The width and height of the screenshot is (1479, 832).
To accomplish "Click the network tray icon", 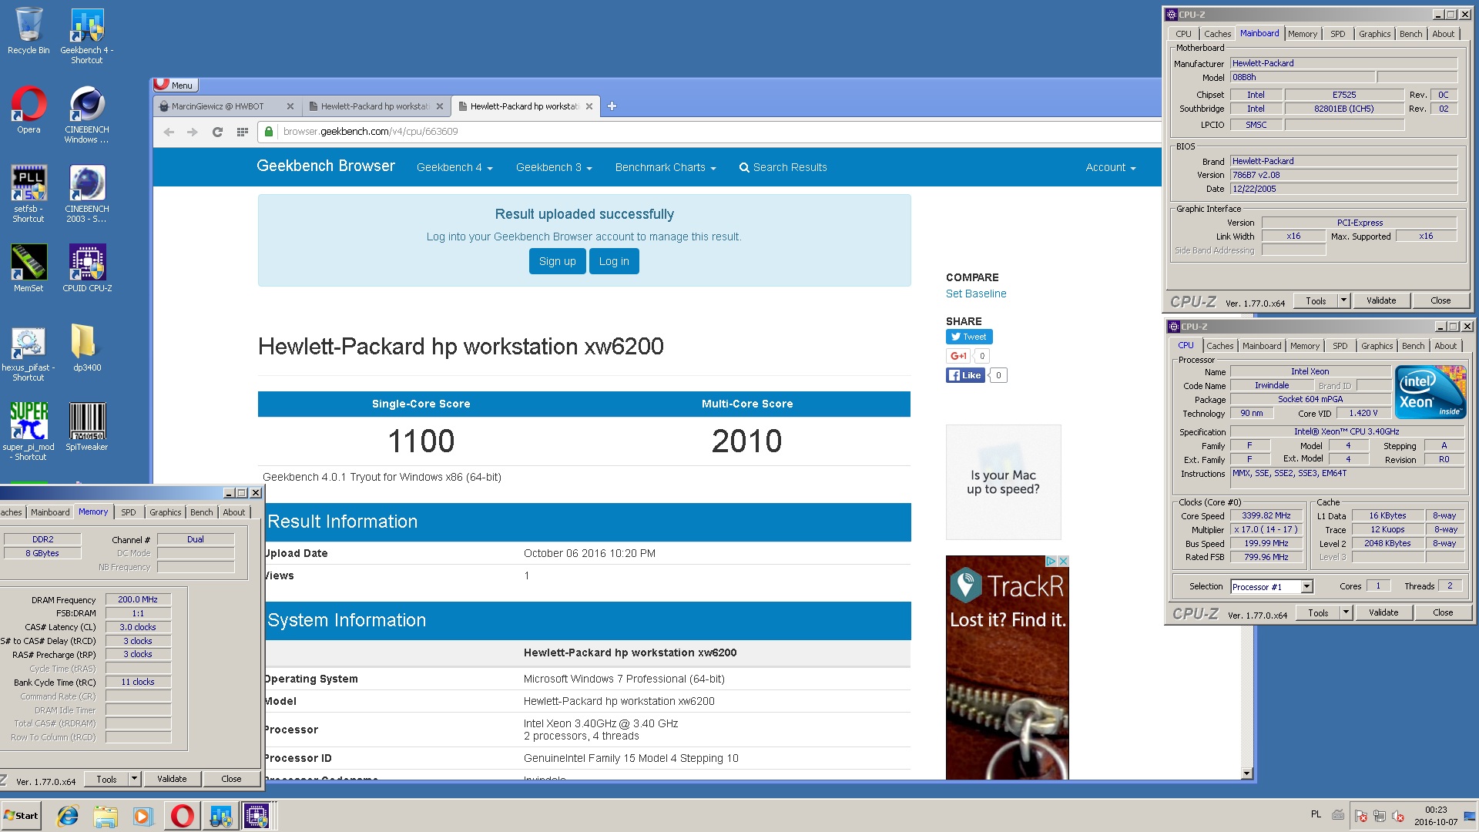I will click(1380, 816).
